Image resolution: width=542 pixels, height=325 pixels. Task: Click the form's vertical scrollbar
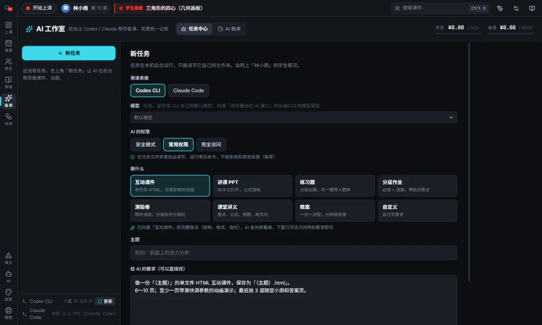[x=469, y=162]
